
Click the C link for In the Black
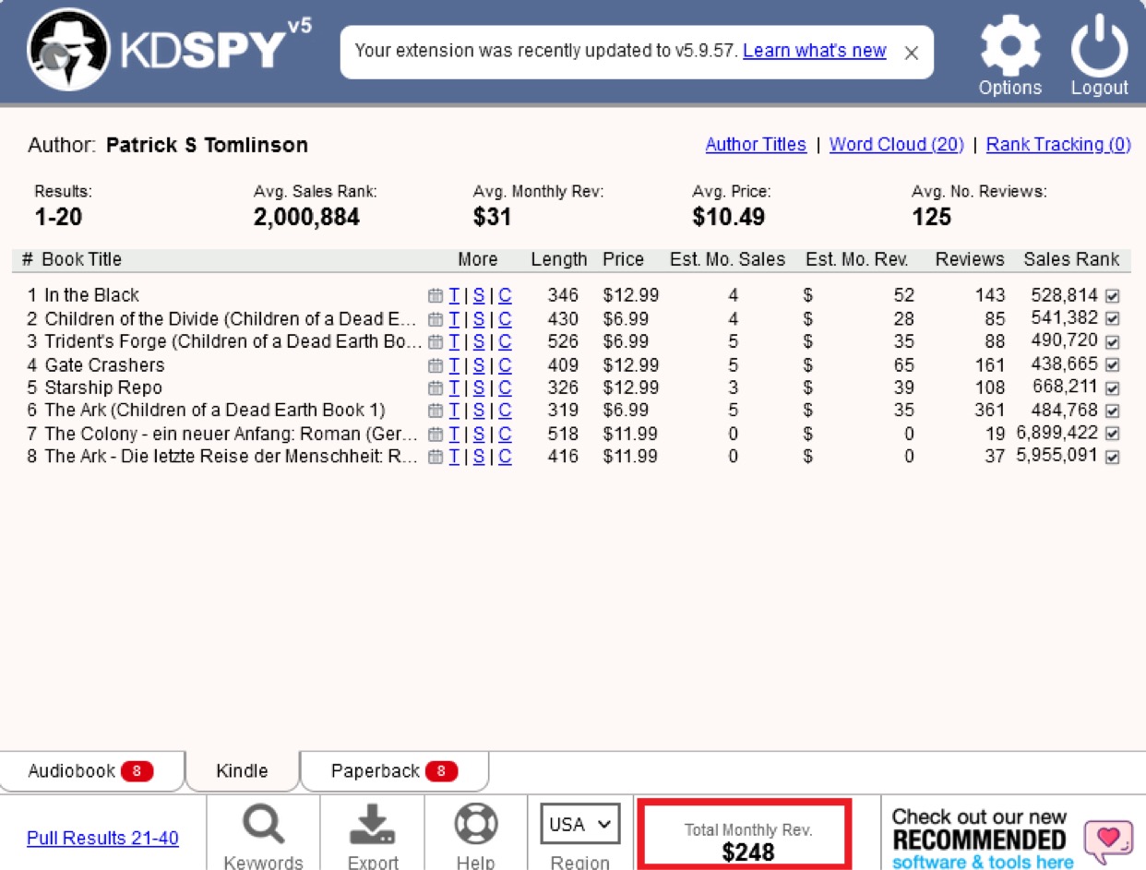coord(505,296)
